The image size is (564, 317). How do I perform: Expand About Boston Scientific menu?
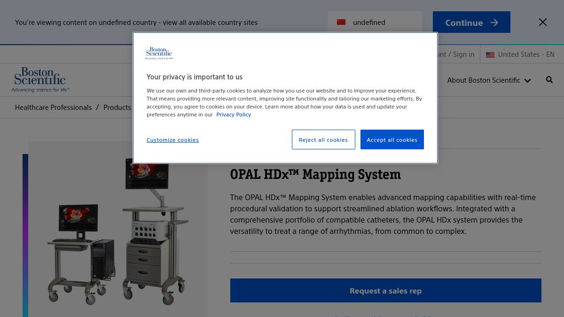coord(489,80)
